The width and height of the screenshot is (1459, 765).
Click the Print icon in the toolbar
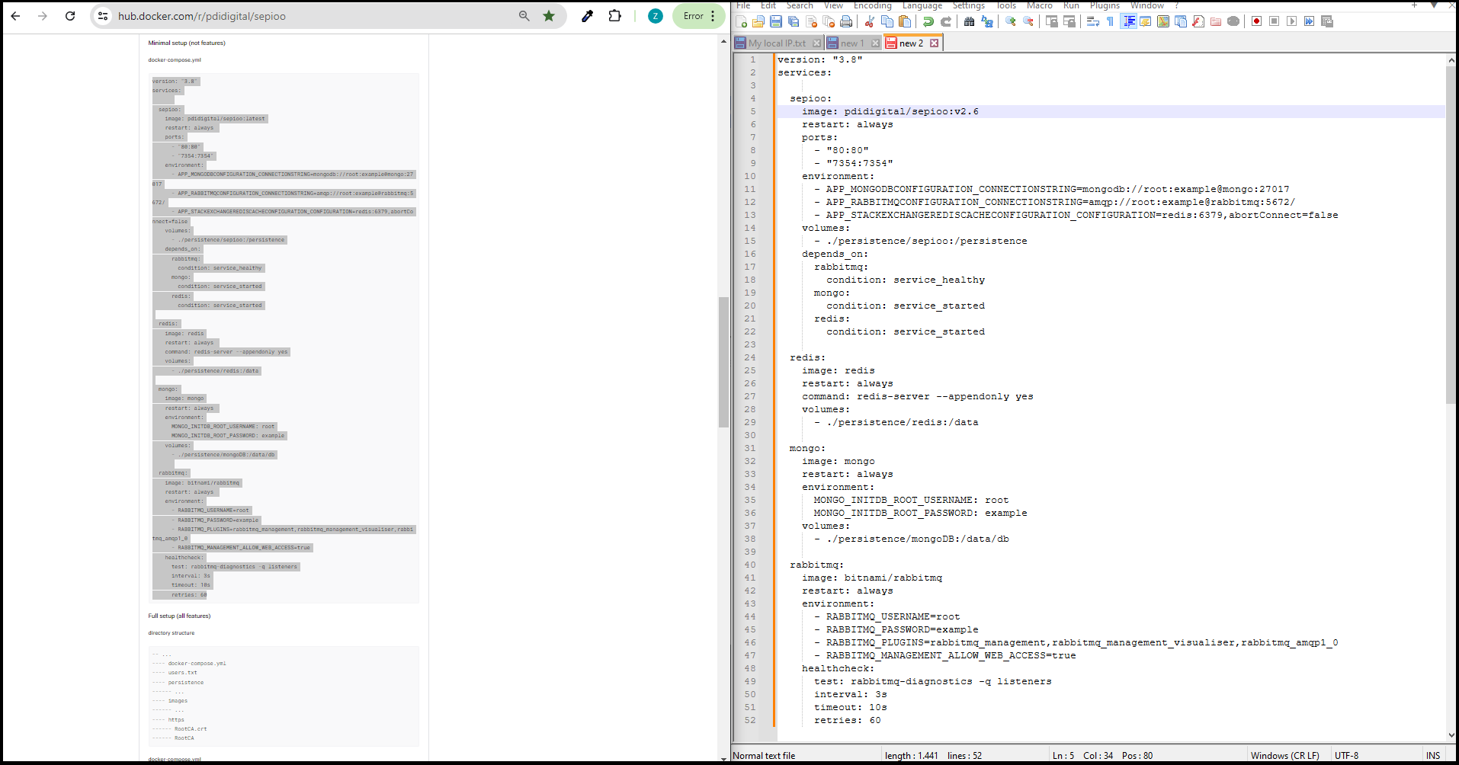pyautogui.click(x=846, y=21)
